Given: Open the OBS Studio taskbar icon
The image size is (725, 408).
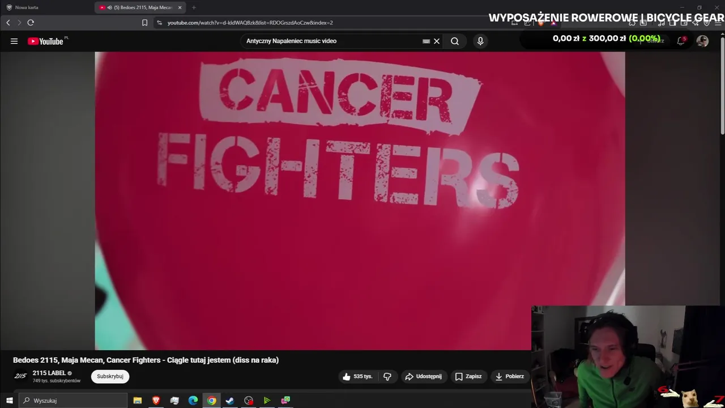Looking at the screenshot, I should click(249, 401).
